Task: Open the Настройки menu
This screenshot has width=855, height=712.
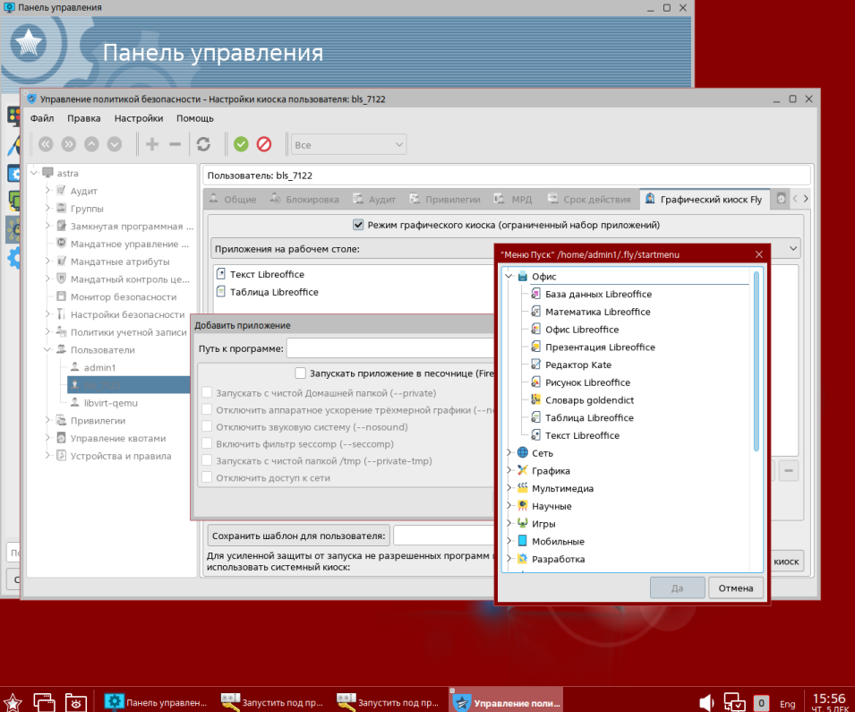Action: [x=139, y=118]
